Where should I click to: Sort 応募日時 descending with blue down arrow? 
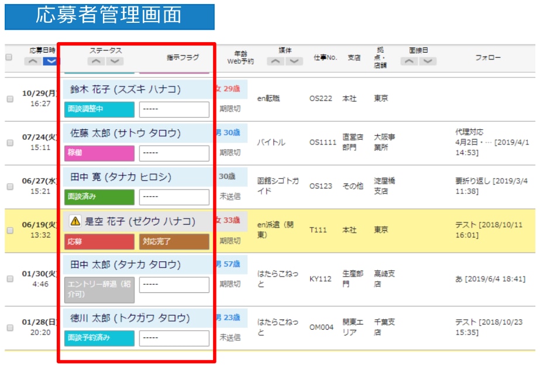(x=51, y=61)
